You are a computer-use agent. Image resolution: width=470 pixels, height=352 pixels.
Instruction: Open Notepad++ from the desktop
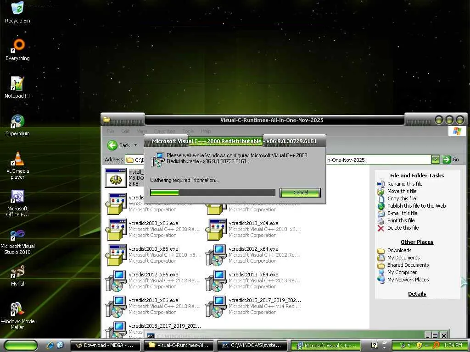point(17,88)
